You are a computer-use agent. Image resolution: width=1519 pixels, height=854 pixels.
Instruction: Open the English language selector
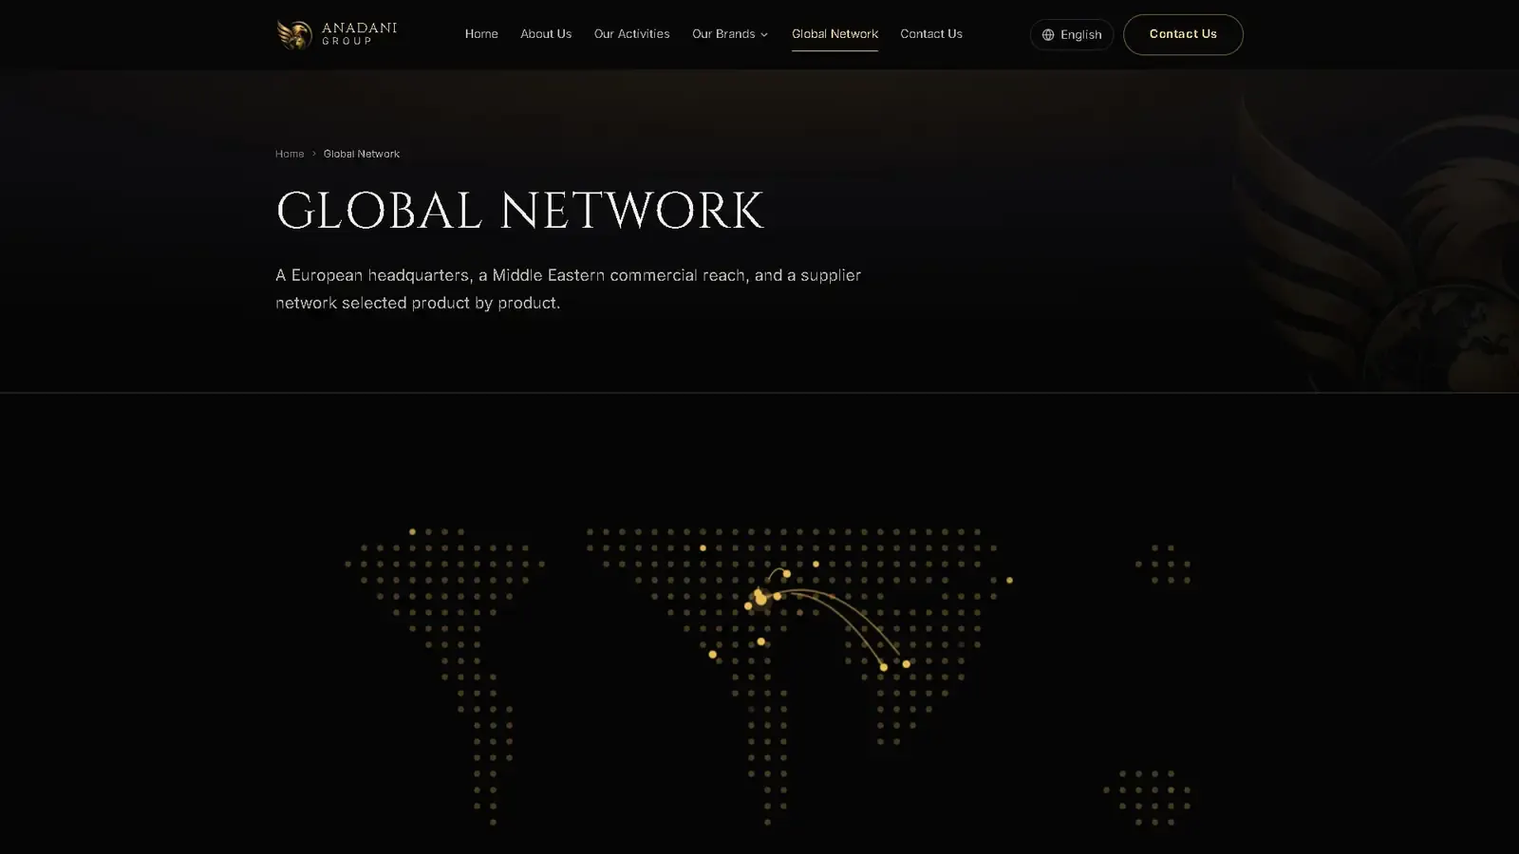pos(1071,35)
